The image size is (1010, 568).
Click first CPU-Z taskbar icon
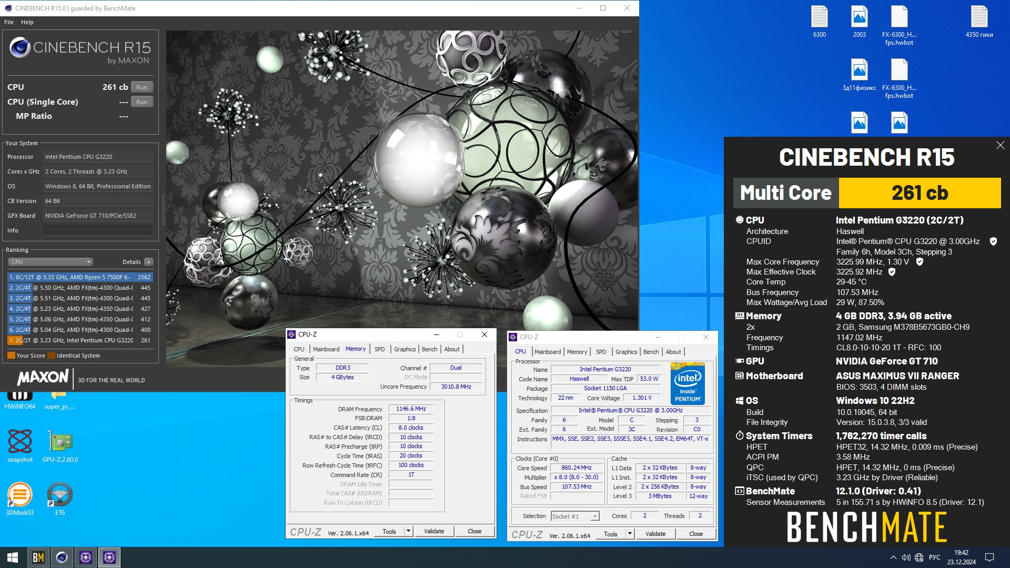86,557
